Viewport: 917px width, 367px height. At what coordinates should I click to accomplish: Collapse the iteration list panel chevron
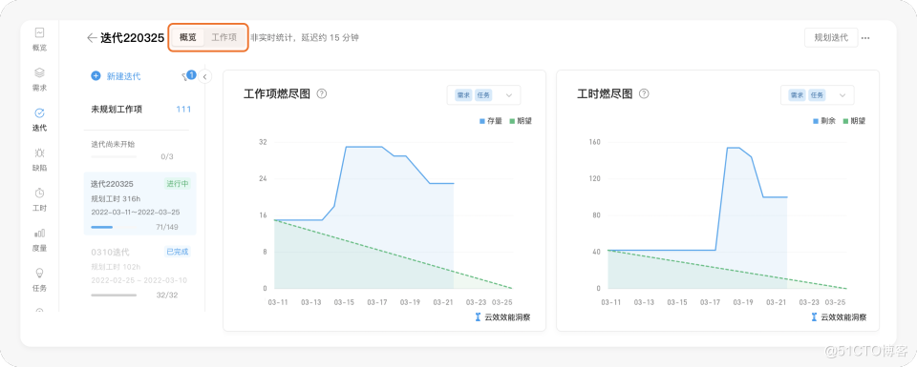[x=204, y=76]
